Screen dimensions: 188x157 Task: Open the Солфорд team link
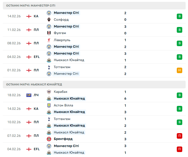61,20
